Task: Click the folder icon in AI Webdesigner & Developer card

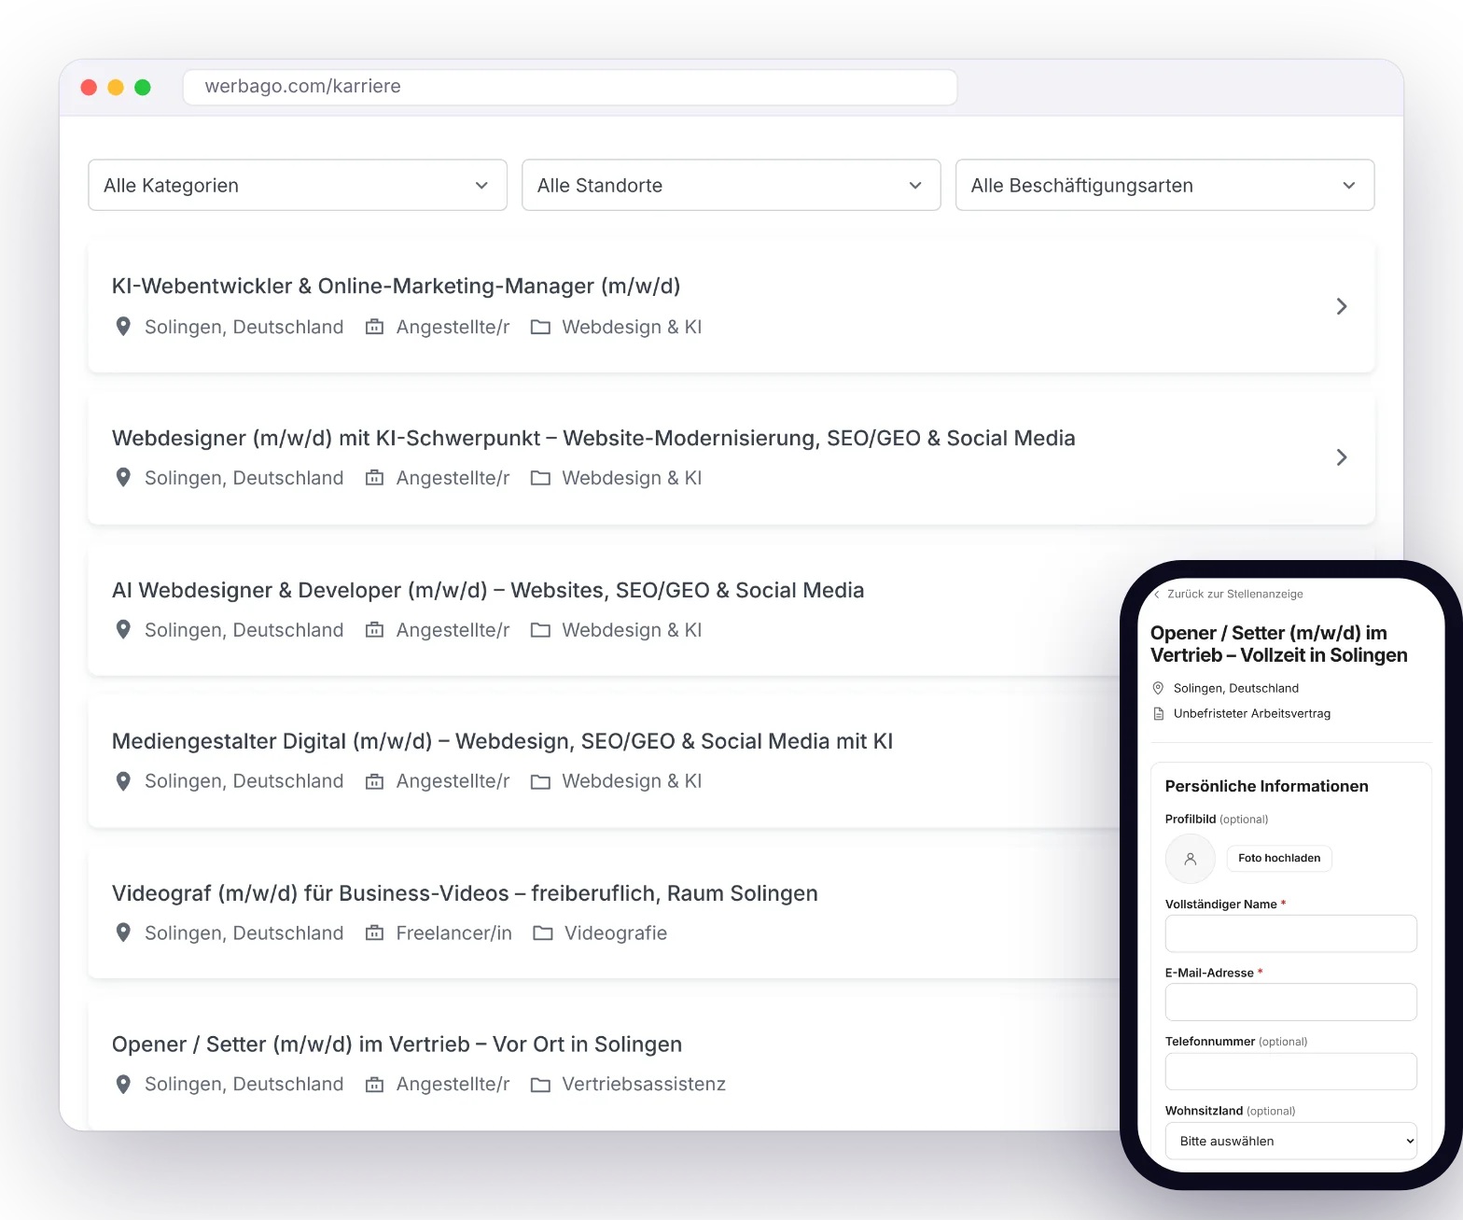Action: [540, 630]
